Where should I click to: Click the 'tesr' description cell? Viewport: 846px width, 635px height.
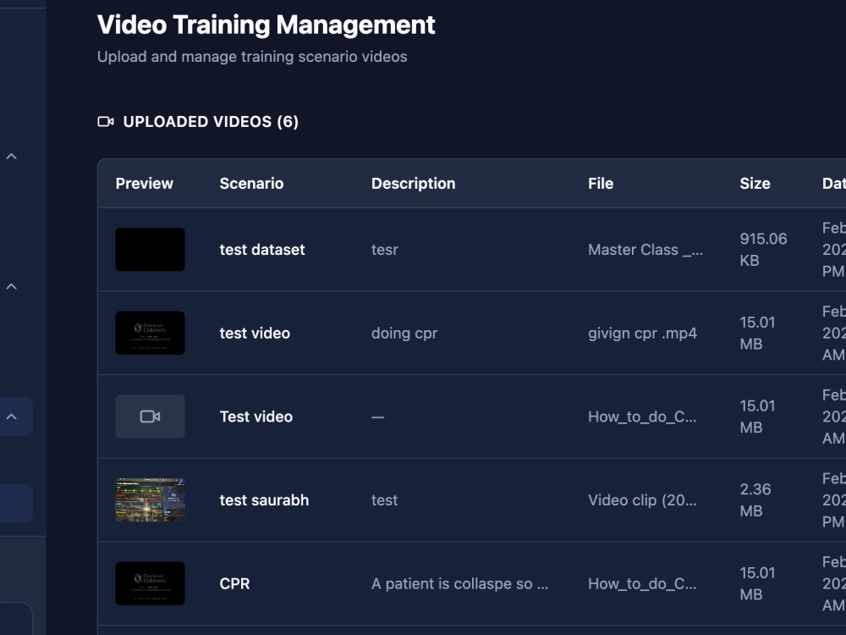click(385, 250)
